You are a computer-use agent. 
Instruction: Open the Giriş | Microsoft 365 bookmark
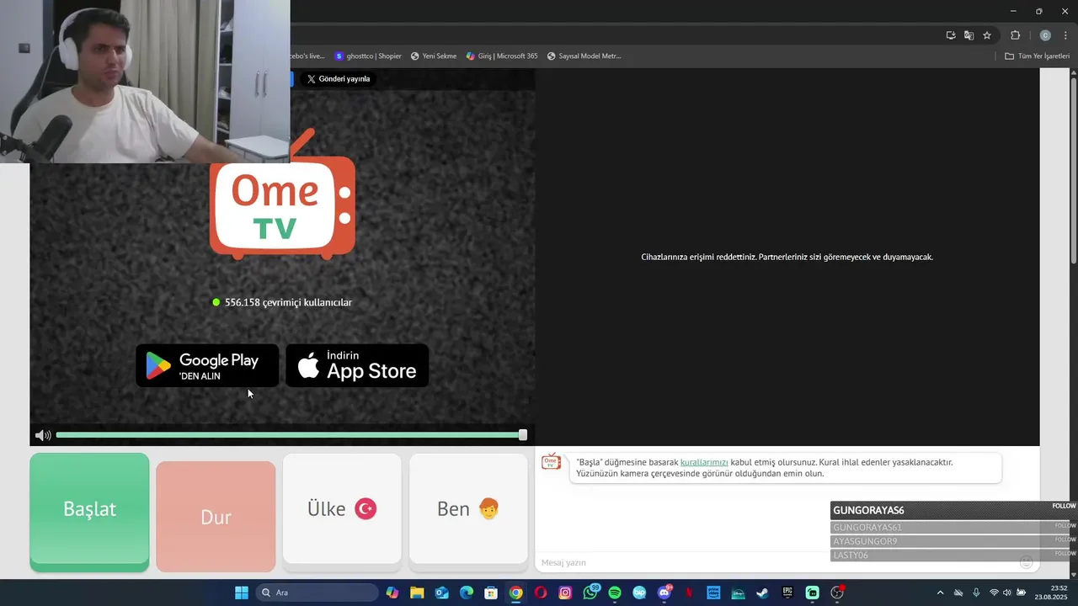pos(501,56)
